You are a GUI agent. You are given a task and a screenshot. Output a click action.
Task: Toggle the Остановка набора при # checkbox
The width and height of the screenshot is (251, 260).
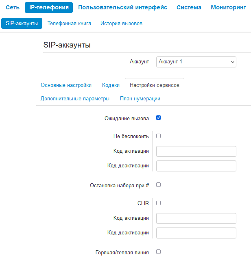(x=159, y=184)
